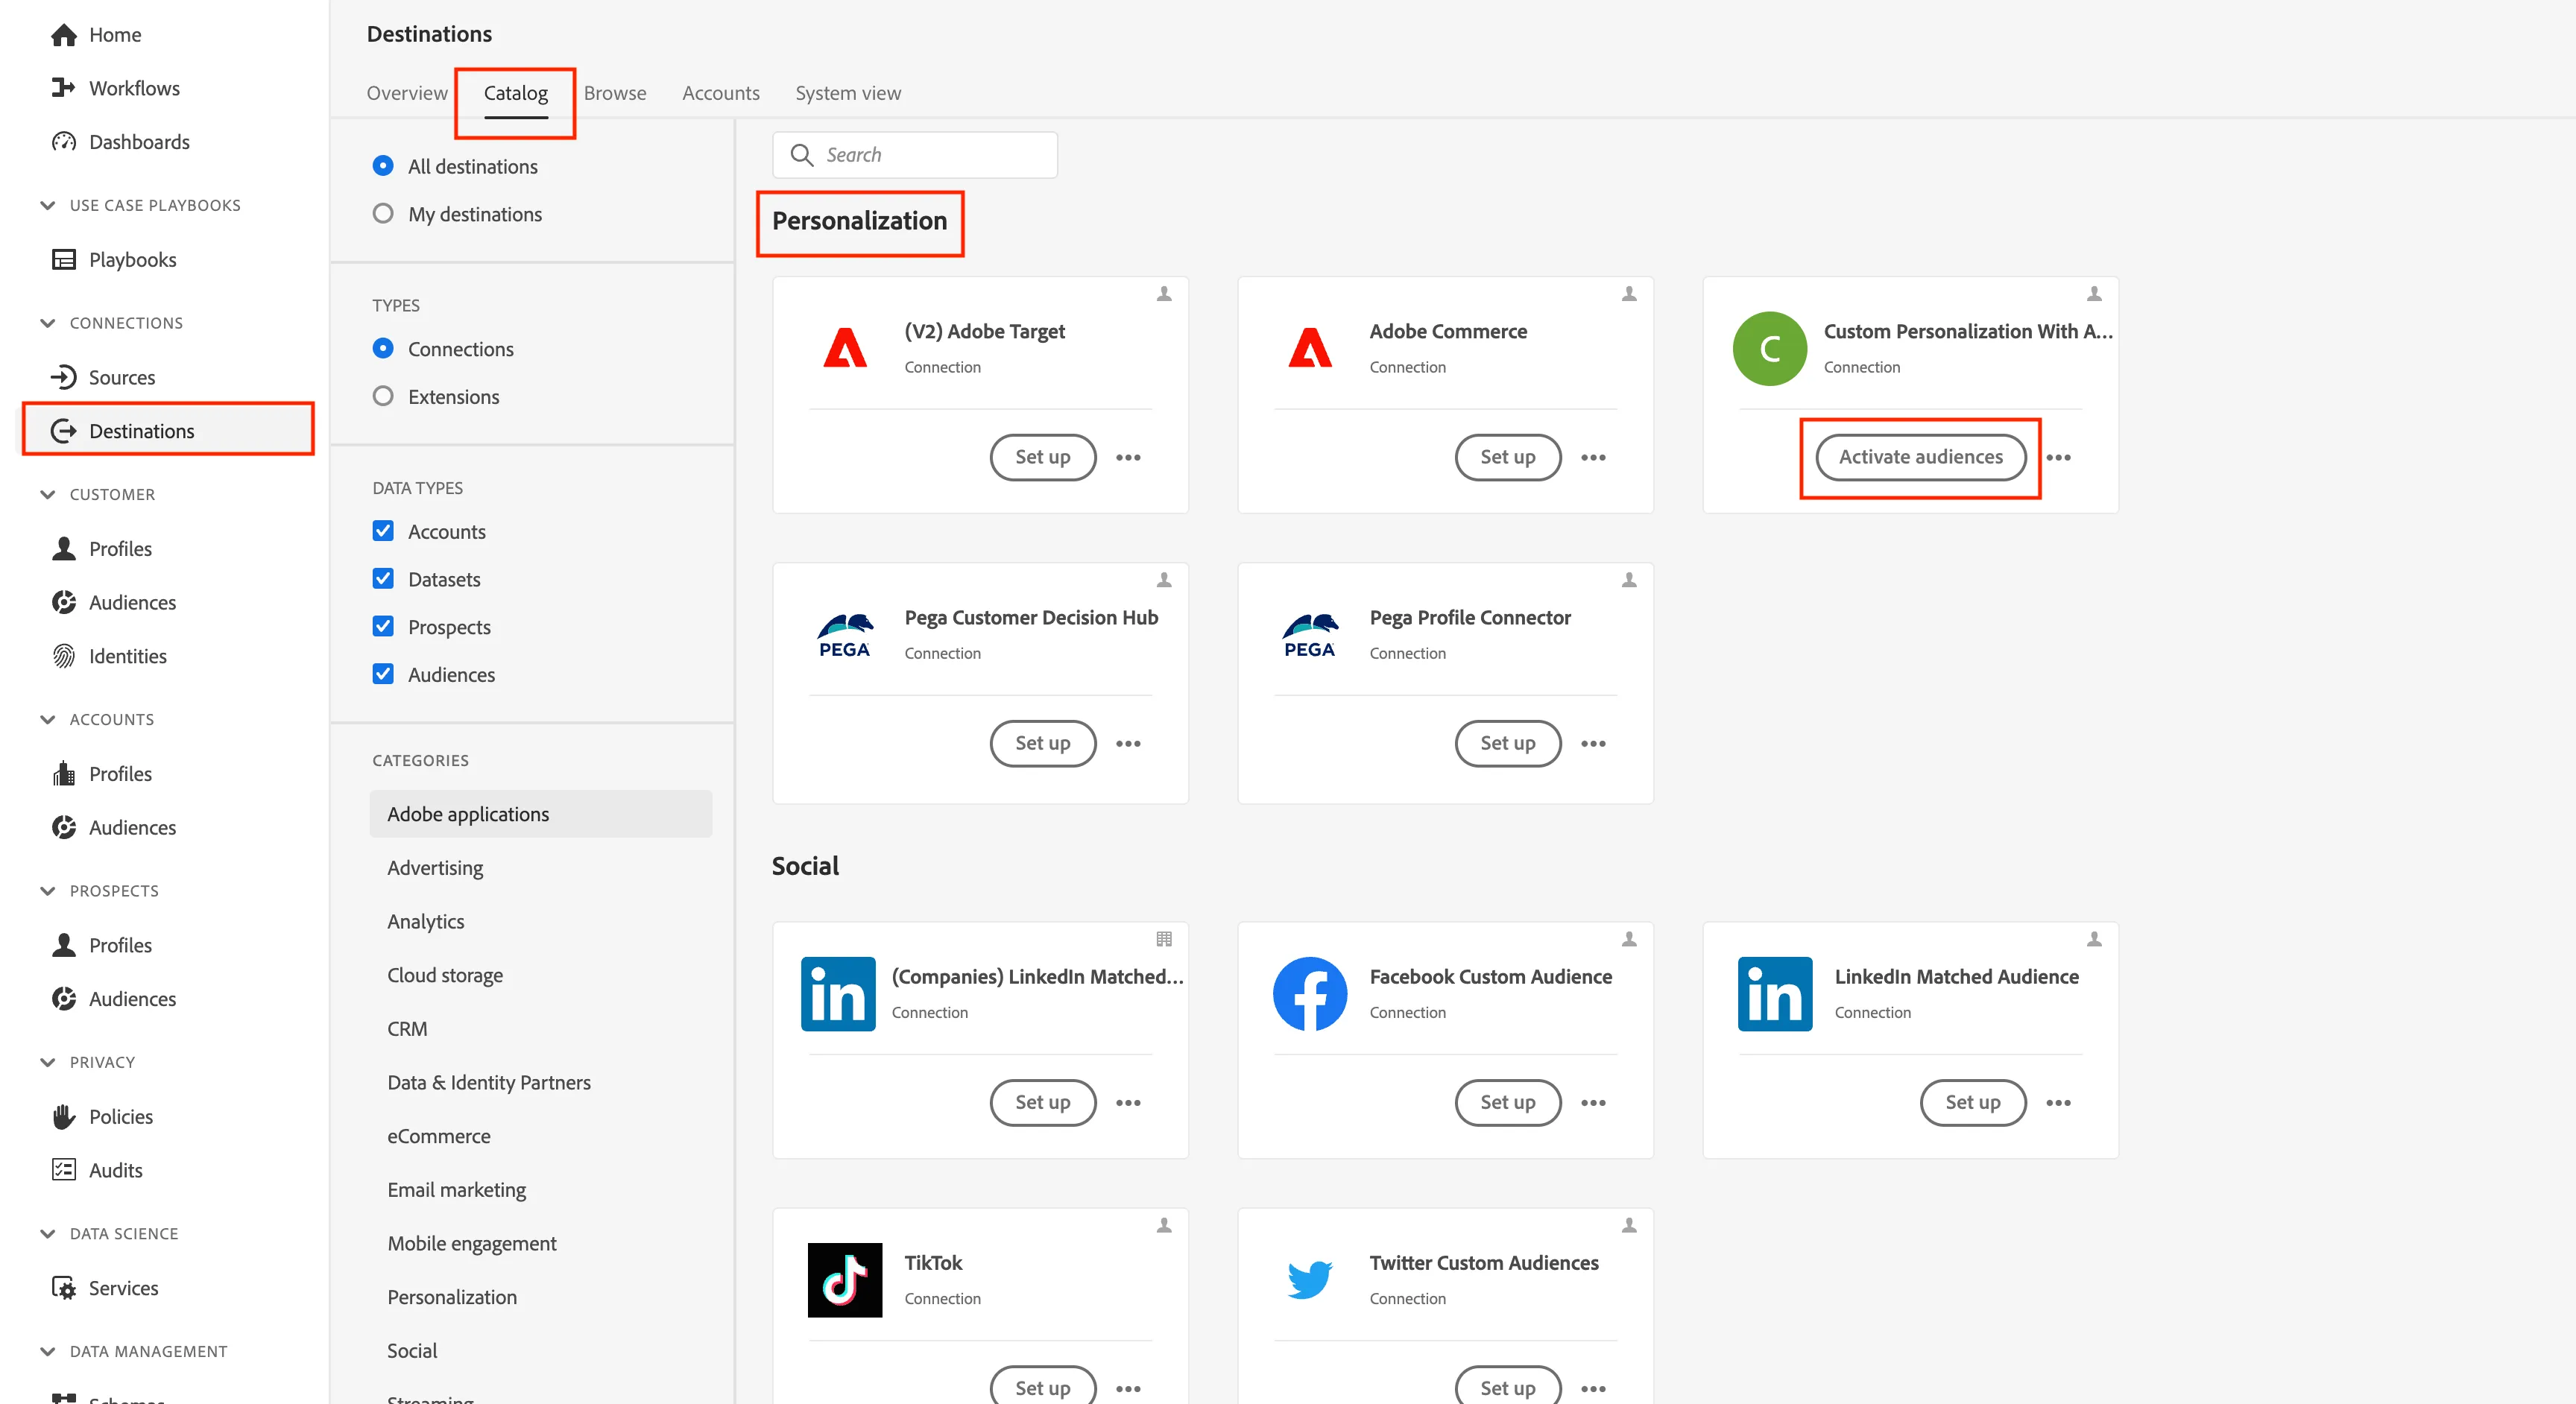
Task: Click the Services gear icon
Action: [x=64, y=1288]
